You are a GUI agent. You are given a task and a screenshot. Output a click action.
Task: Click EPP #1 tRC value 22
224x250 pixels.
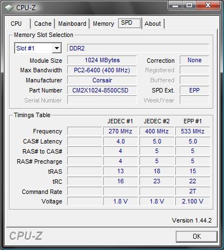pyautogui.click(x=193, y=181)
